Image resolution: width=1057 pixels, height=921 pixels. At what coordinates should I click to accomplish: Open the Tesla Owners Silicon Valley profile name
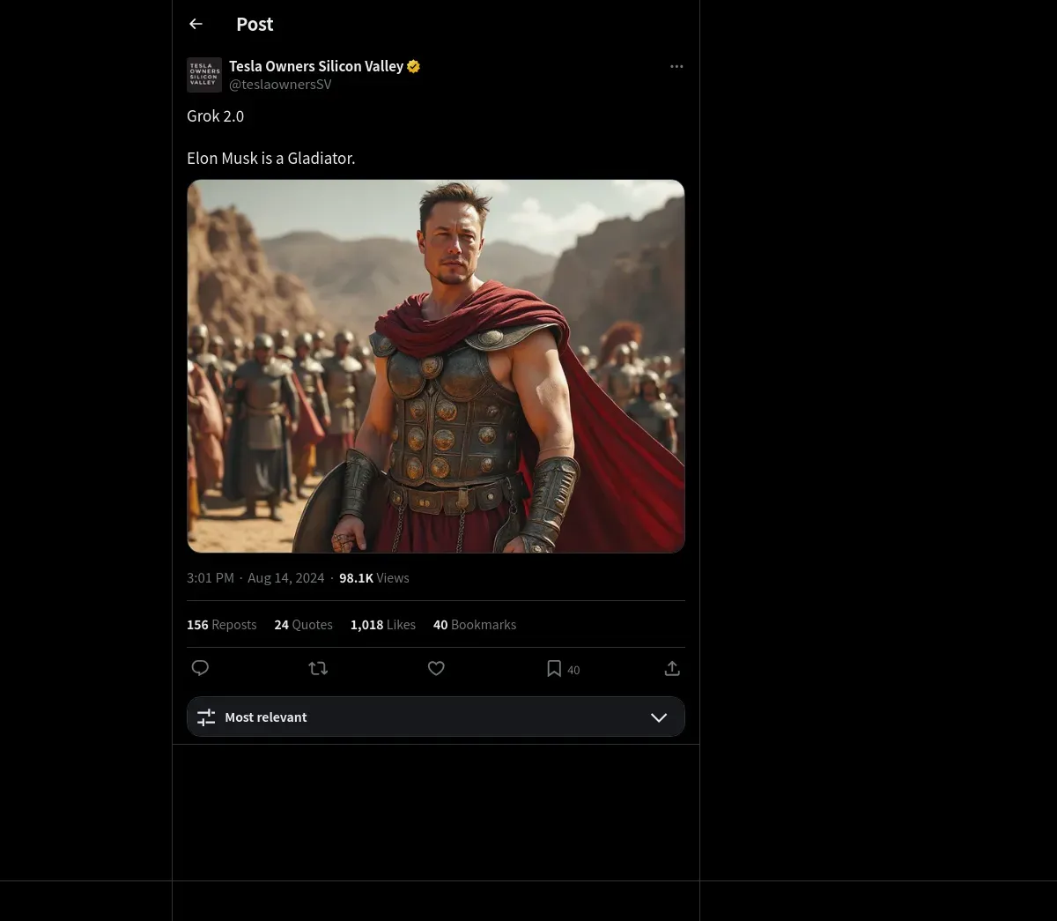pos(315,66)
